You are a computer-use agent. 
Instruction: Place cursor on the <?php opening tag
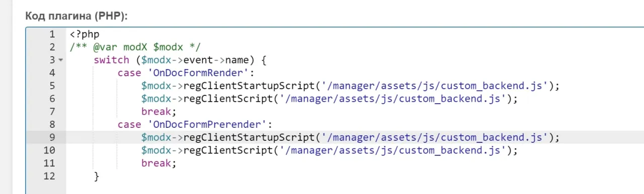(85, 35)
